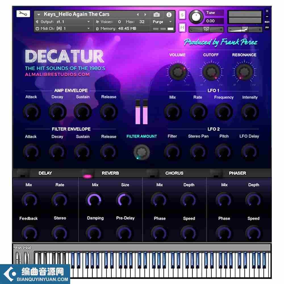The width and height of the screenshot is (284, 284).
Task: Click the CUTOFF knob
Action: (211, 72)
